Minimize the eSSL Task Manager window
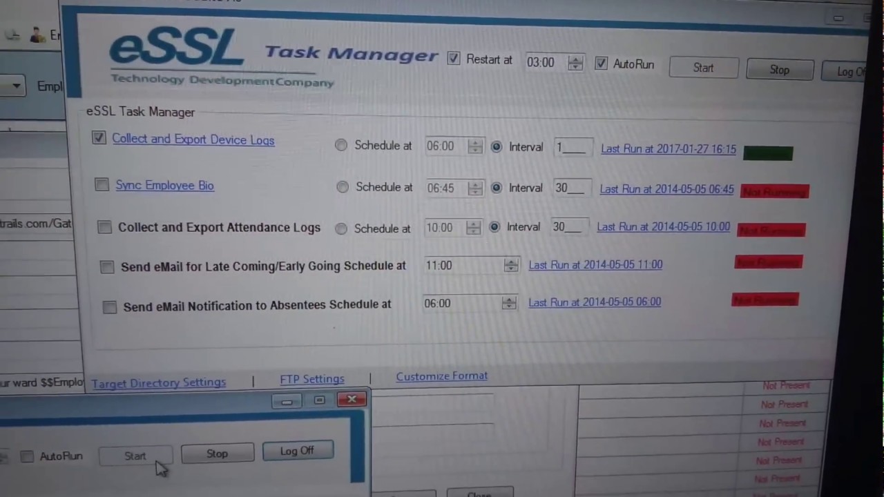The image size is (884, 497). 838,19
